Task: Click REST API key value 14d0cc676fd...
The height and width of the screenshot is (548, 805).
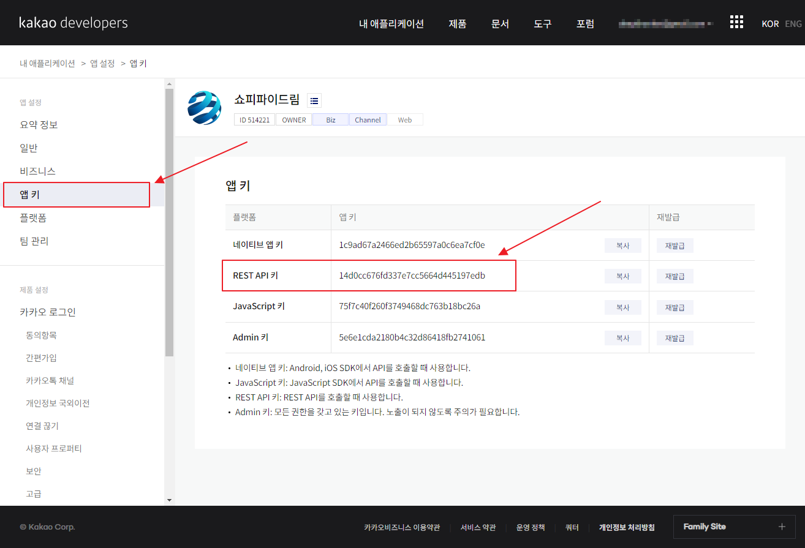Action: coord(412,276)
